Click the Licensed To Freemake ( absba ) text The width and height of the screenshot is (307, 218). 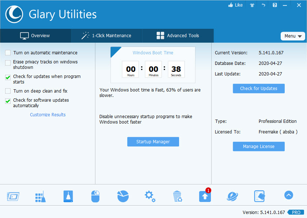click(278, 132)
